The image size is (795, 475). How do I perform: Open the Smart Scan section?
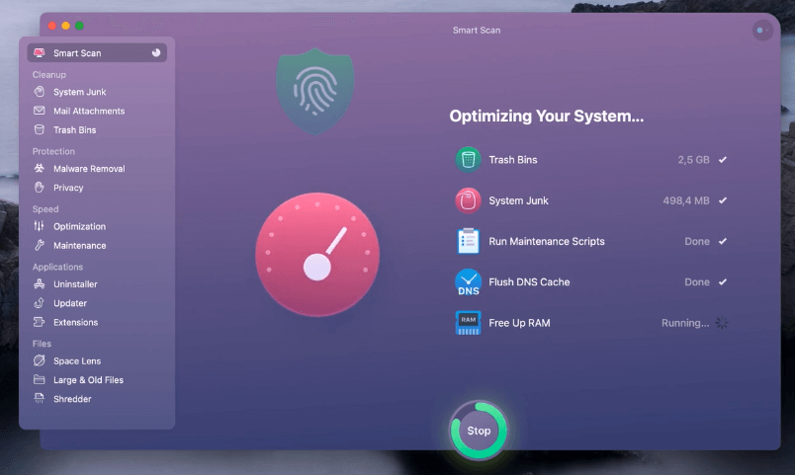(97, 52)
